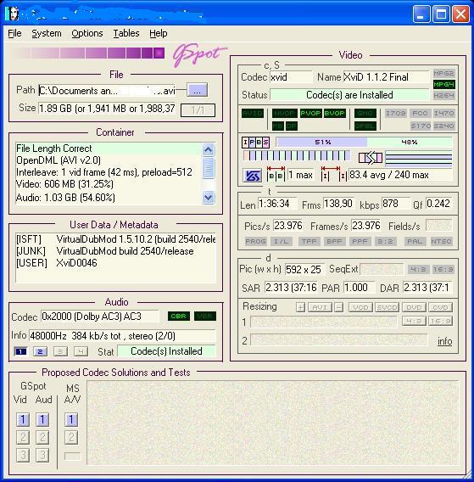The width and height of the screenshot is (474, 482).
Task: Click the IPBS frame type indicator
Action: pyautogui.click(x=255, y=143)
